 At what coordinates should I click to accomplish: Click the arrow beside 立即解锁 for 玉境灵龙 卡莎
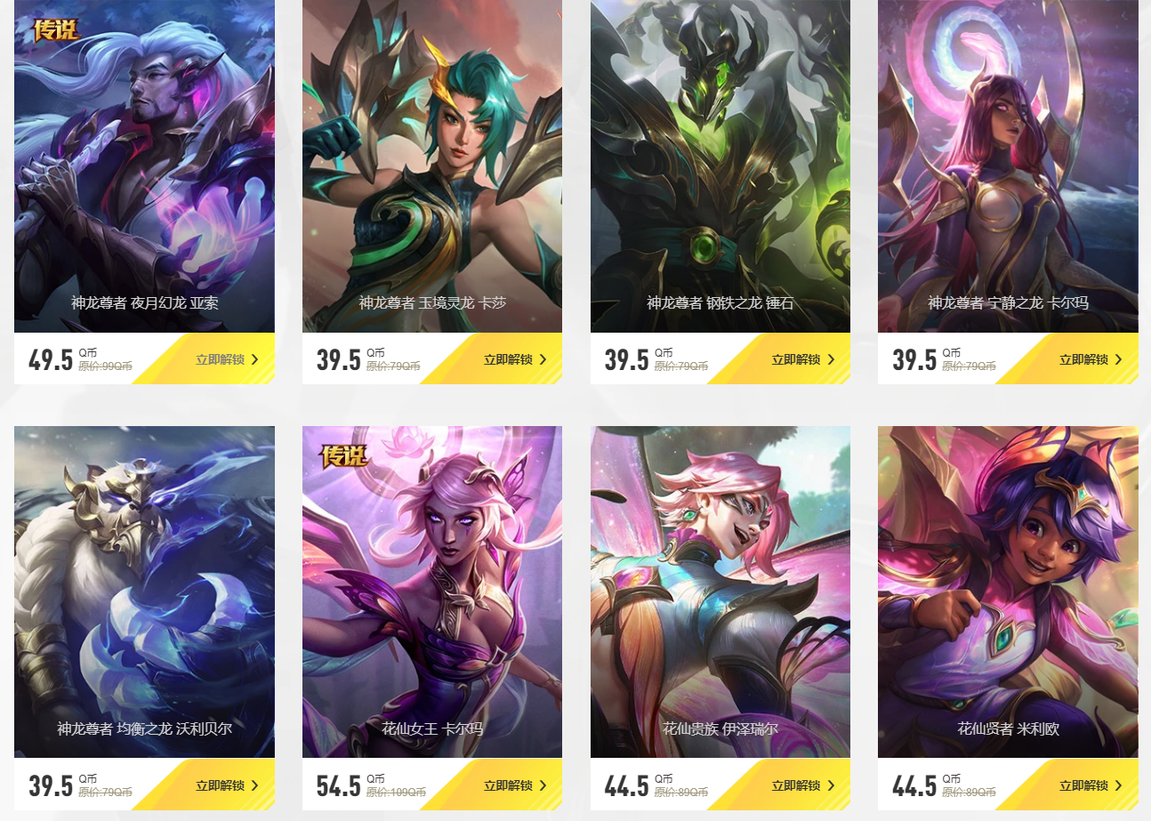click(x=543, y=359)
